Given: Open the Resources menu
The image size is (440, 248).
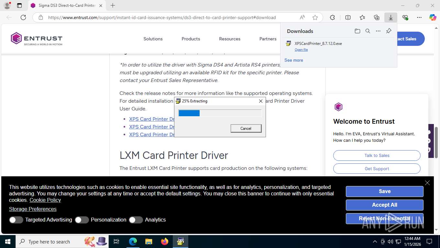Looking at the screenshot, I should click(230, 39).
